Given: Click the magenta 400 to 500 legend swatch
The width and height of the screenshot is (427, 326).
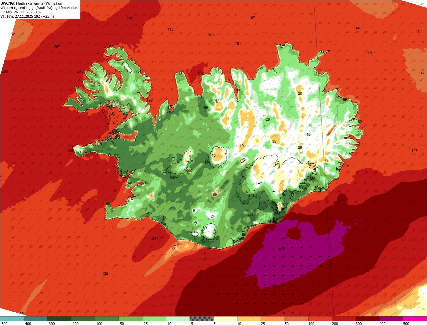Looking at the screenshot, I should point(391,319).
